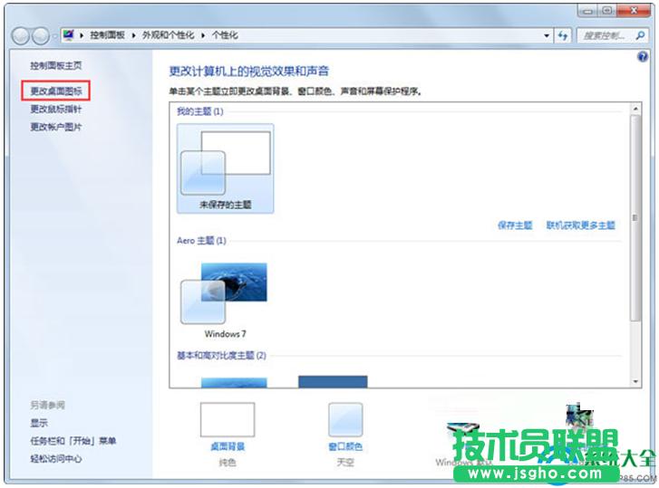
Task: Click the 我的主题 (1) group header
Action: point(200,111)
